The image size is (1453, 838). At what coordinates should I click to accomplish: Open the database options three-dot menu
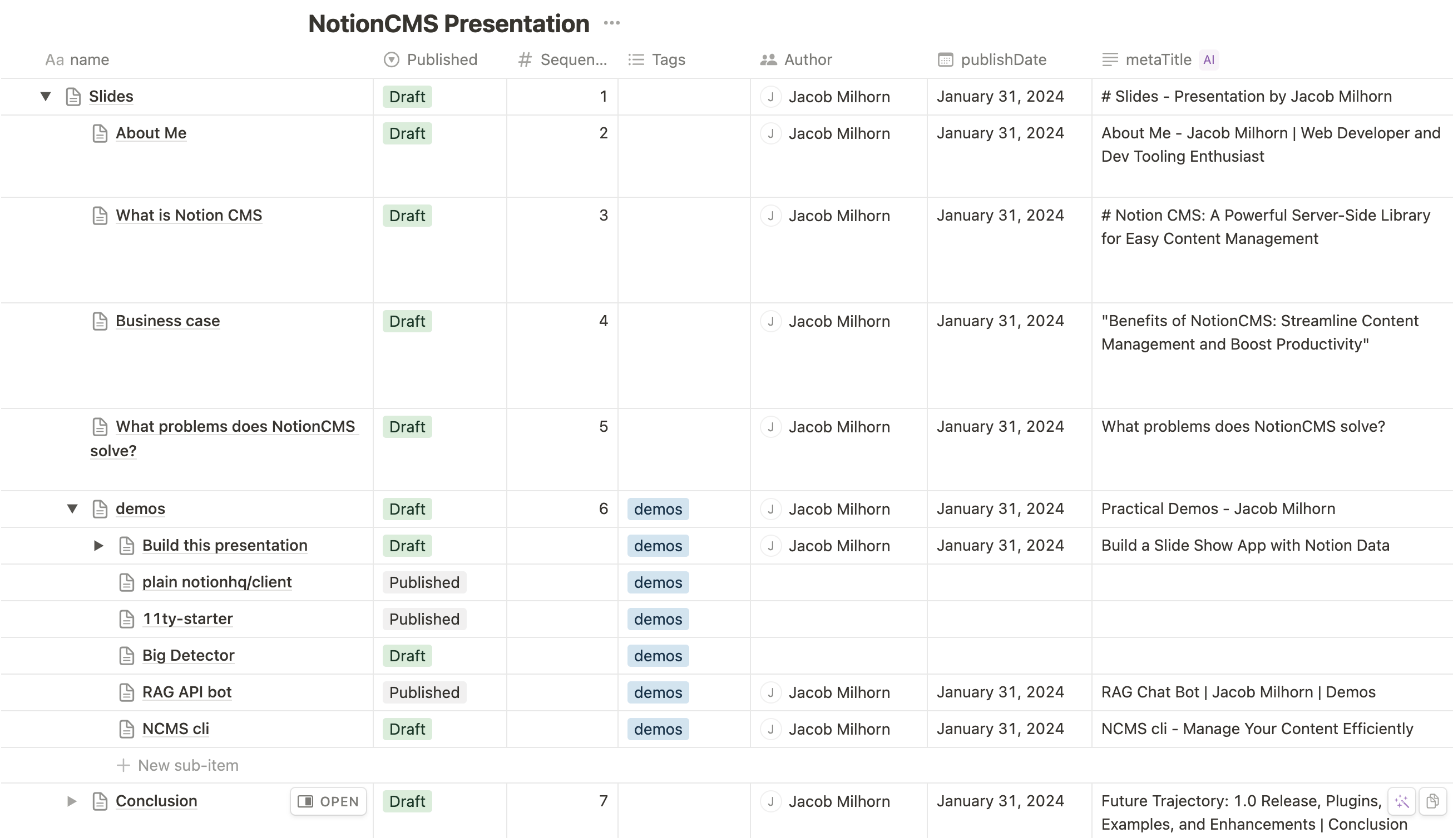[x=611, y=23]
